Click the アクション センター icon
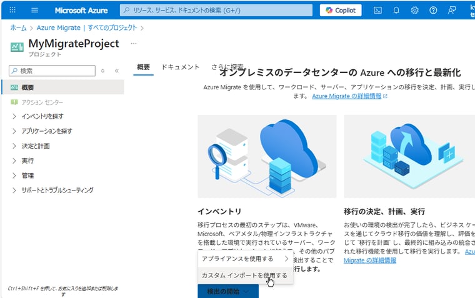Screen dimensions: 475x298 (x=14, y=102)
